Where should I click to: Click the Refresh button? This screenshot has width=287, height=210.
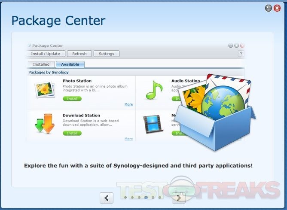coord(79,54)
